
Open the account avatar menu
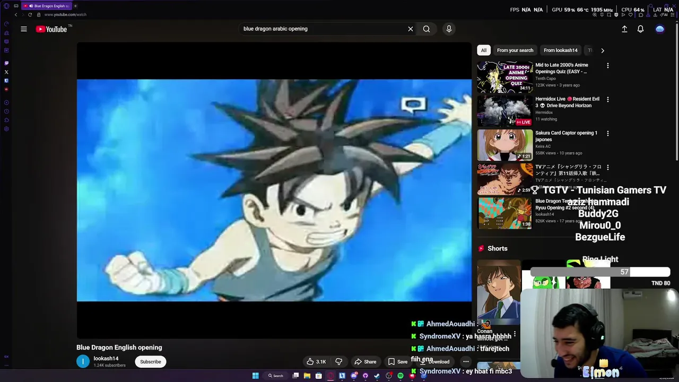[660, 29]
